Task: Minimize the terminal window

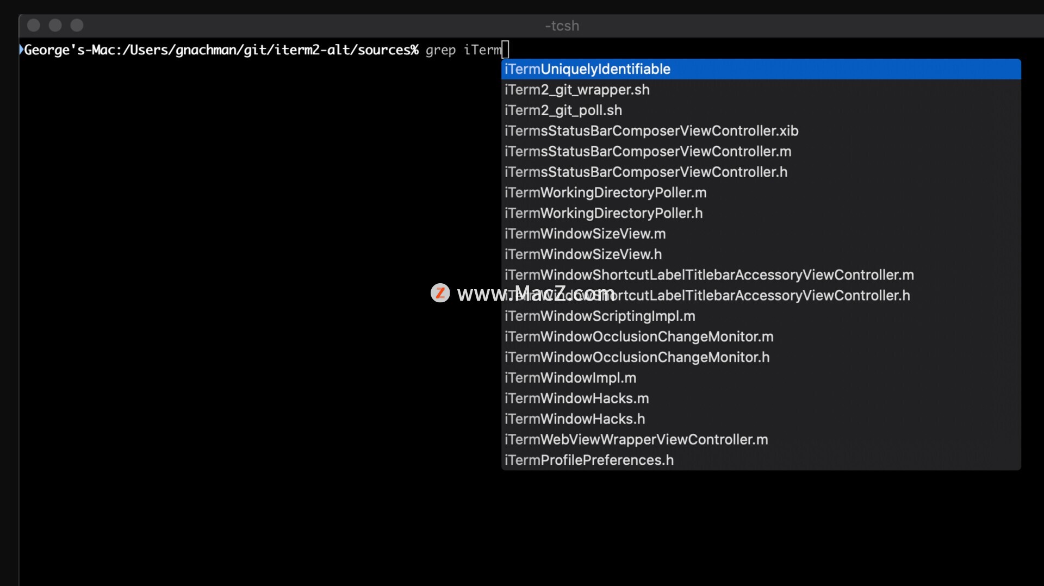Action: (x=55, y=25)
